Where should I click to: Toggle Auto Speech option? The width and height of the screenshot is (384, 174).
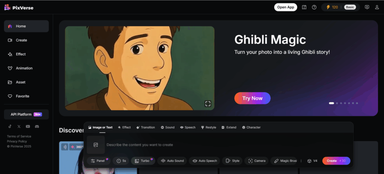pyautogui.click(x=204, y=161)
